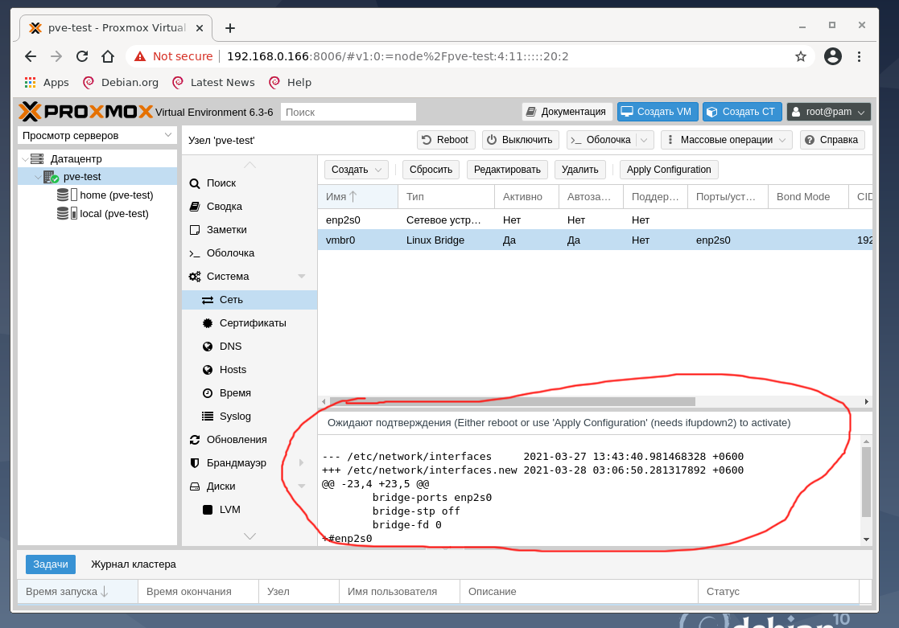
Task: Click the diff panel vertical scrollbar
Action: click(x=866, y=482)
